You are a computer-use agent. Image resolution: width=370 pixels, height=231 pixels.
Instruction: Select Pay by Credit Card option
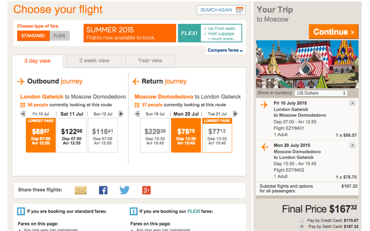tap(302, 220)
